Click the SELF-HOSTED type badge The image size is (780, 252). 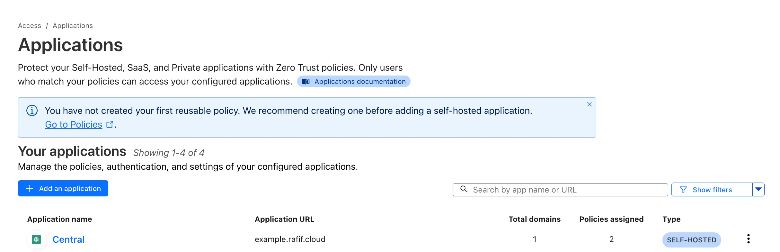point(691,240)
